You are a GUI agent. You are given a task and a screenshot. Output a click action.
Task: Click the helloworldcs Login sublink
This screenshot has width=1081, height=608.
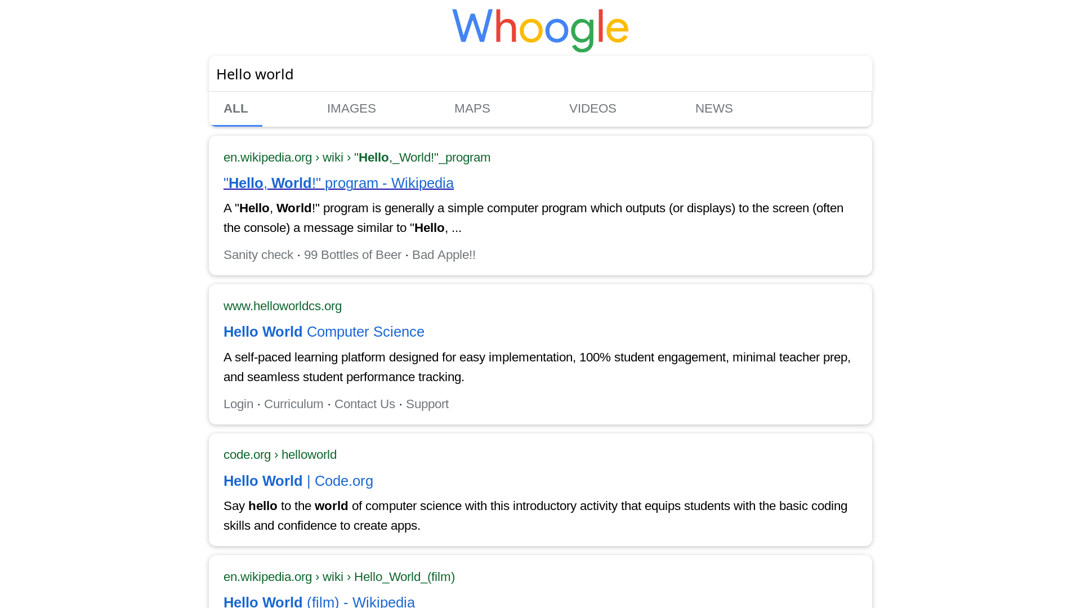click(x=238, y=404)
